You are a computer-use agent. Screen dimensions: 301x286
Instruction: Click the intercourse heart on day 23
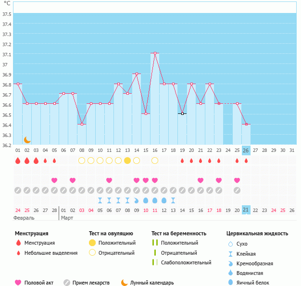219,180
